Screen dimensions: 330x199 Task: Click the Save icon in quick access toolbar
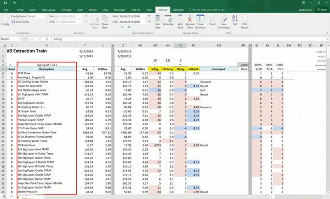tap(5, 3)
